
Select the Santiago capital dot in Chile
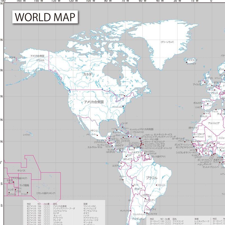click(130, 211)
